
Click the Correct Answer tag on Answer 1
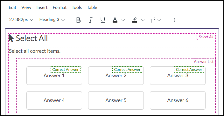coord(66,70)
